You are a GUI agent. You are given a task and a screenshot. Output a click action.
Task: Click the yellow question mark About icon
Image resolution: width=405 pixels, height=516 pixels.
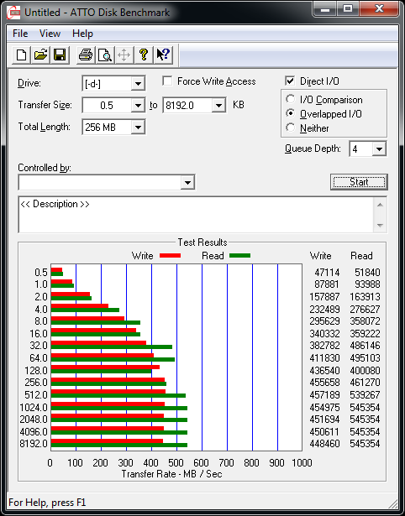[144, 55]
